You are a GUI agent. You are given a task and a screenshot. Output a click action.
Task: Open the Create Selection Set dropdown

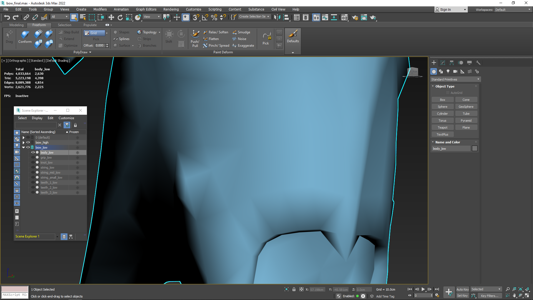pyautogui.click(x=254, y=17)
